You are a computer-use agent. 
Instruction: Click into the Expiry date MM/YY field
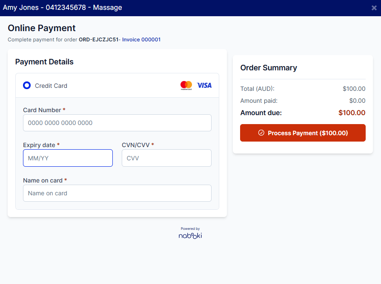68,158
